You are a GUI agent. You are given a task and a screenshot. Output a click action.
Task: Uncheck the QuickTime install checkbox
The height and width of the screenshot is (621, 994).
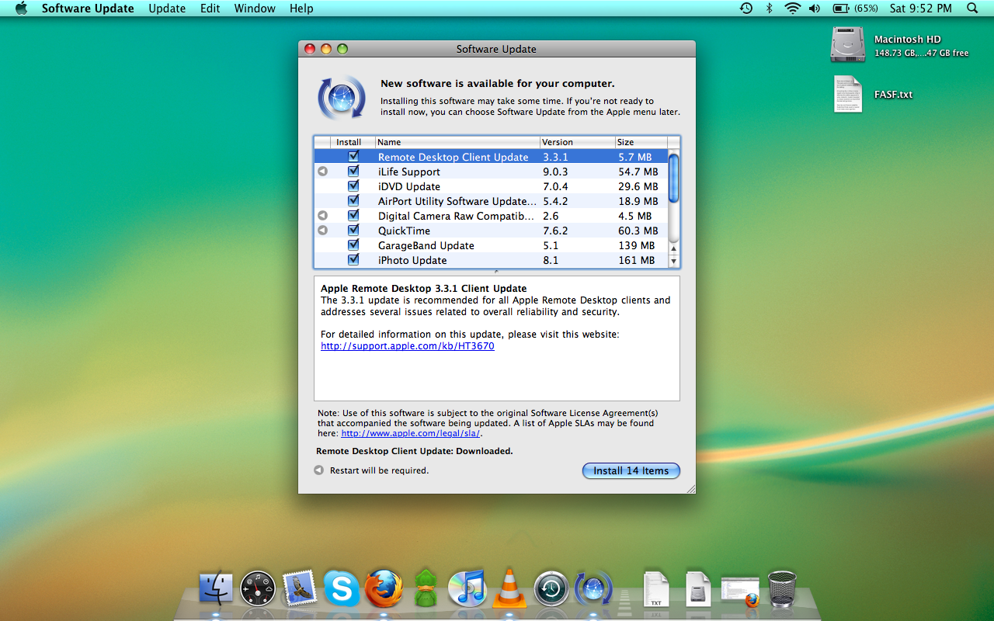point(353,231)
